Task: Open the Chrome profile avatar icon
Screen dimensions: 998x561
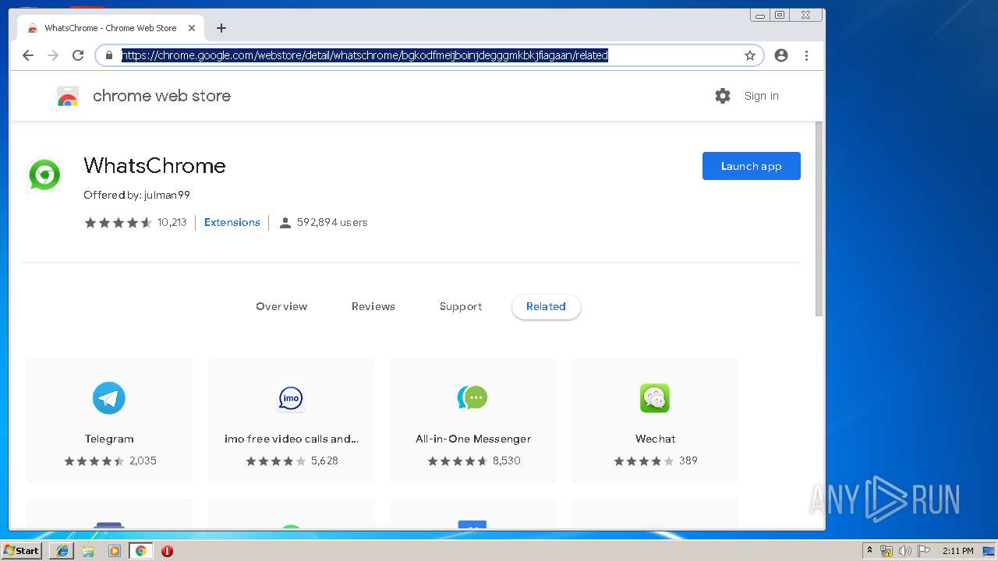Action: pyautogui.click(x=781, y=55)
